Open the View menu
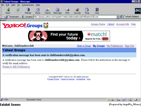The height and width of the screenshot is (106, 141). click(x=13, y=5)
